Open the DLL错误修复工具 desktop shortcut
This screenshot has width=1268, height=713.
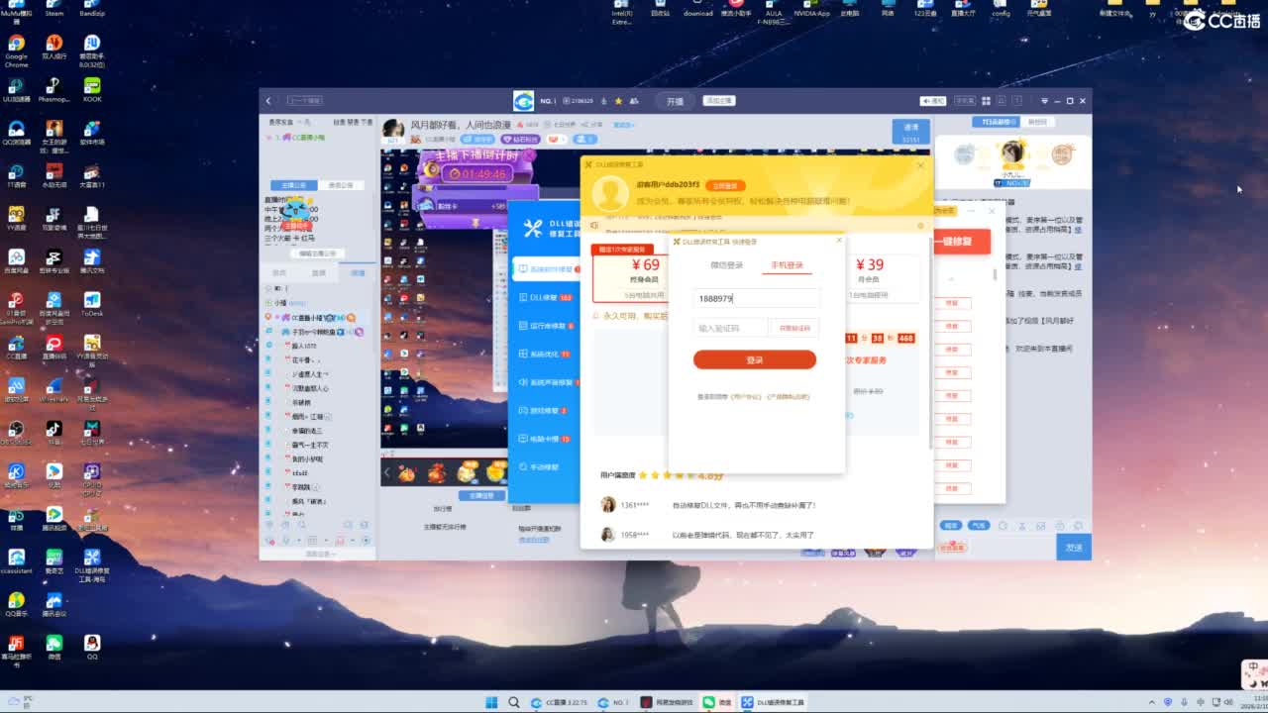coord(92,565)
